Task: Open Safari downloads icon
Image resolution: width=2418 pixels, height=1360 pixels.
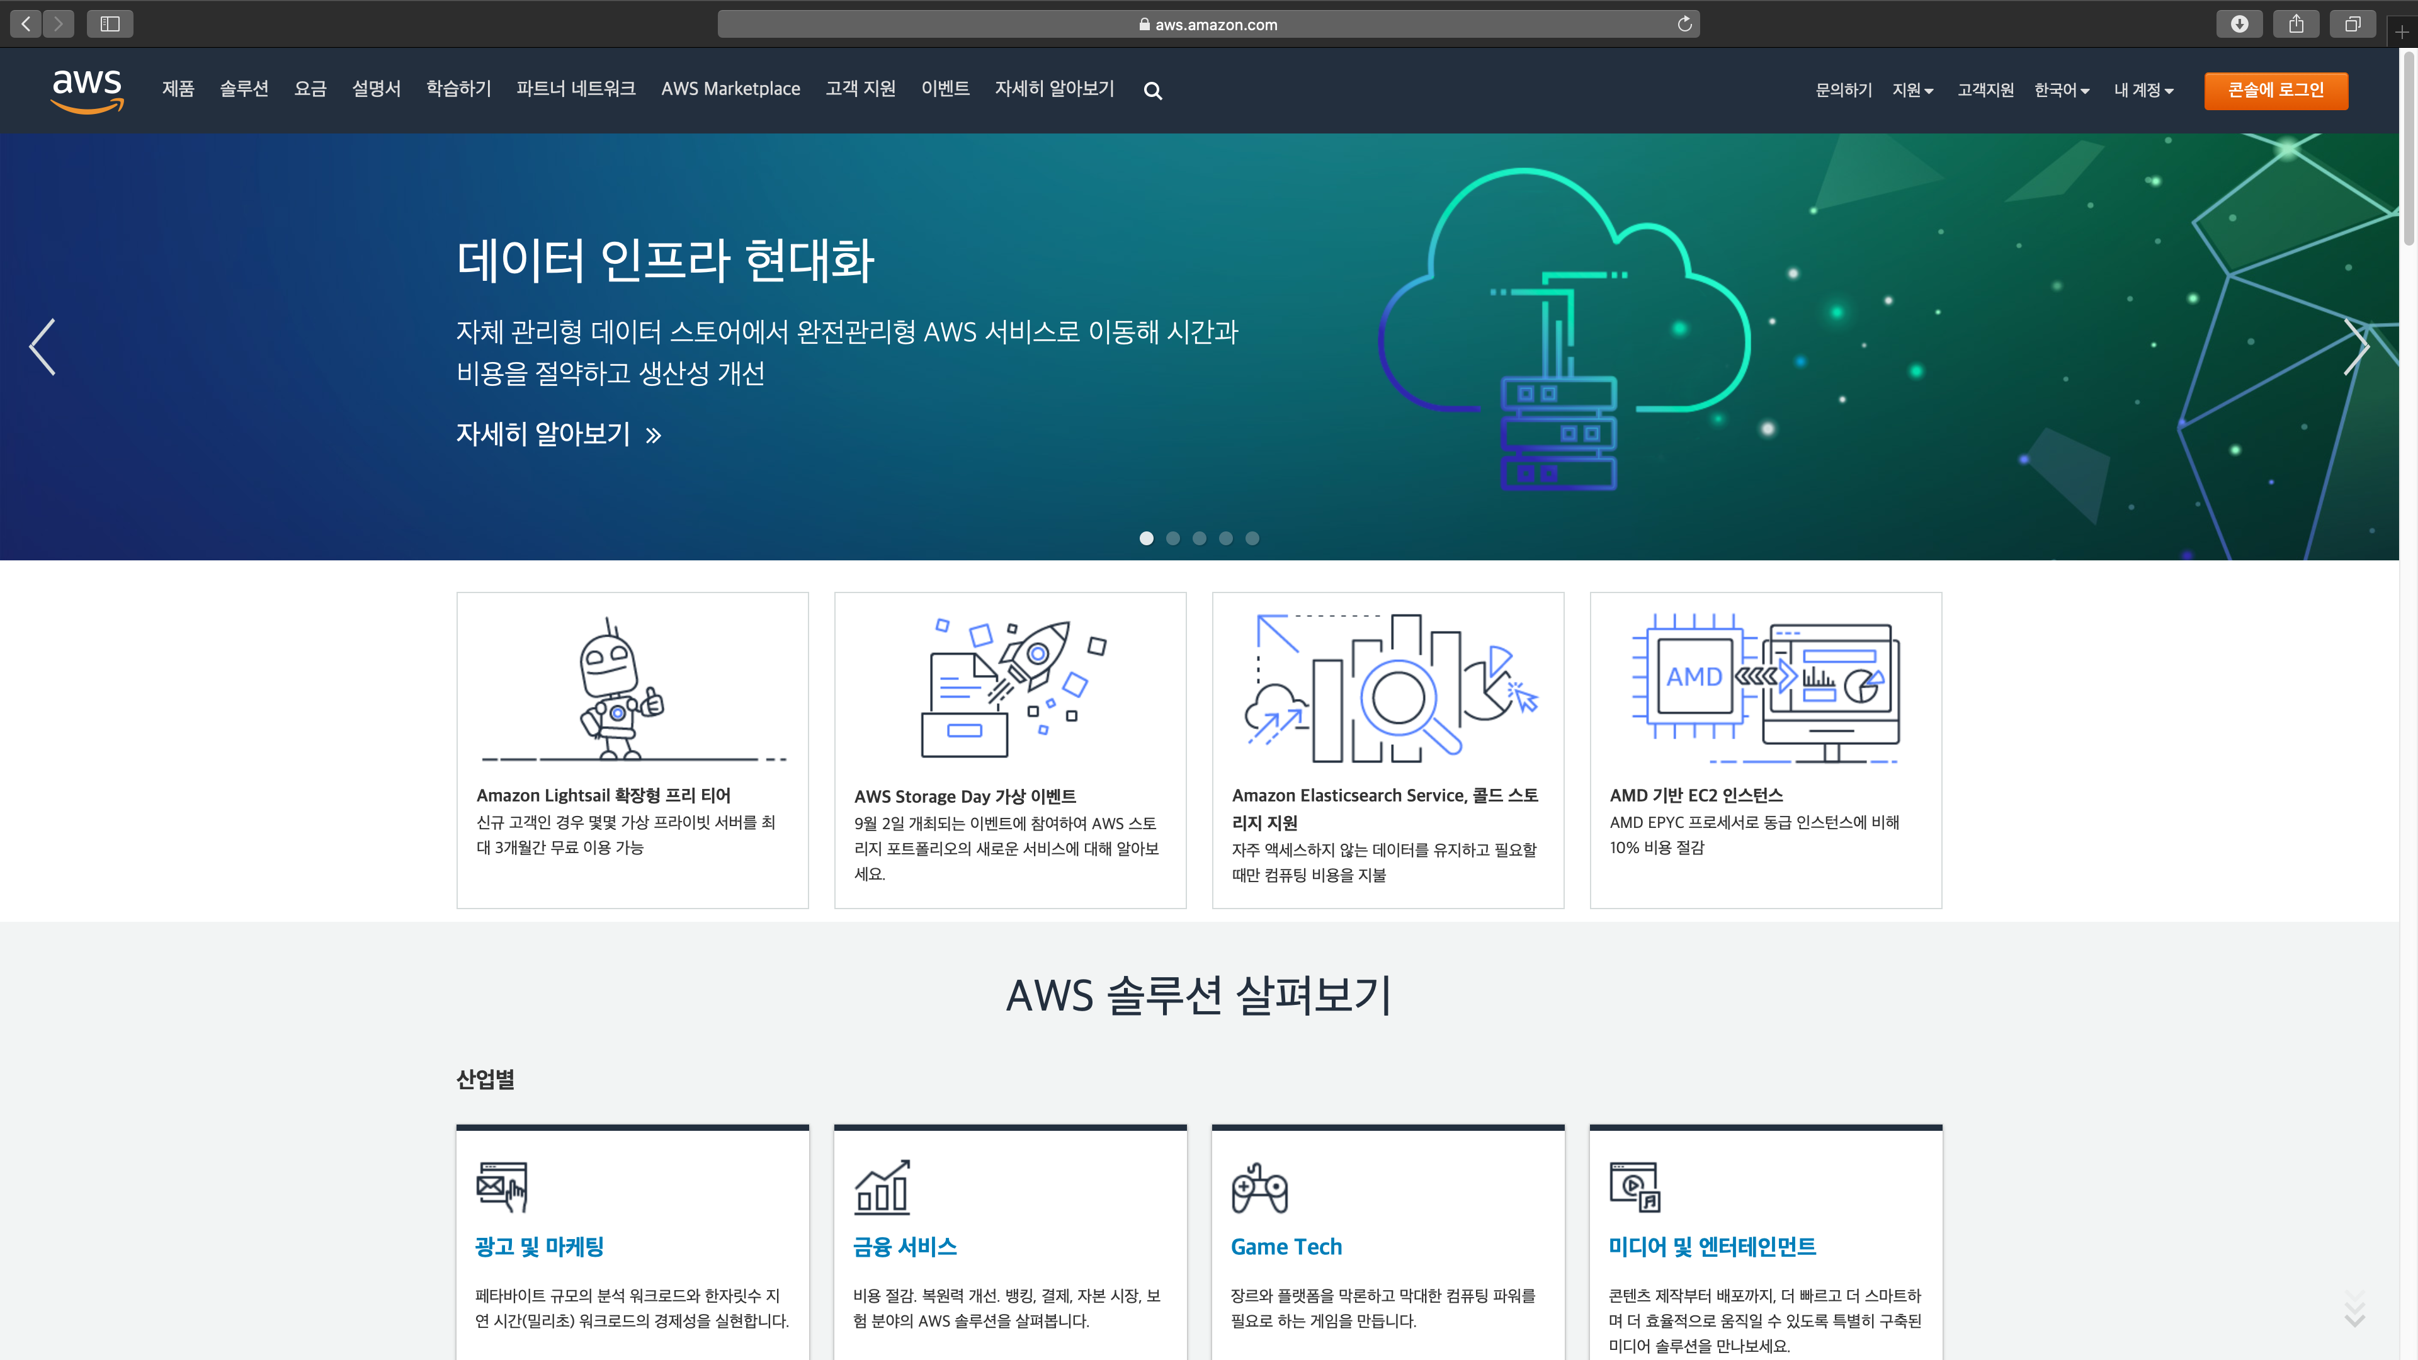Action: click(2239, 25)
